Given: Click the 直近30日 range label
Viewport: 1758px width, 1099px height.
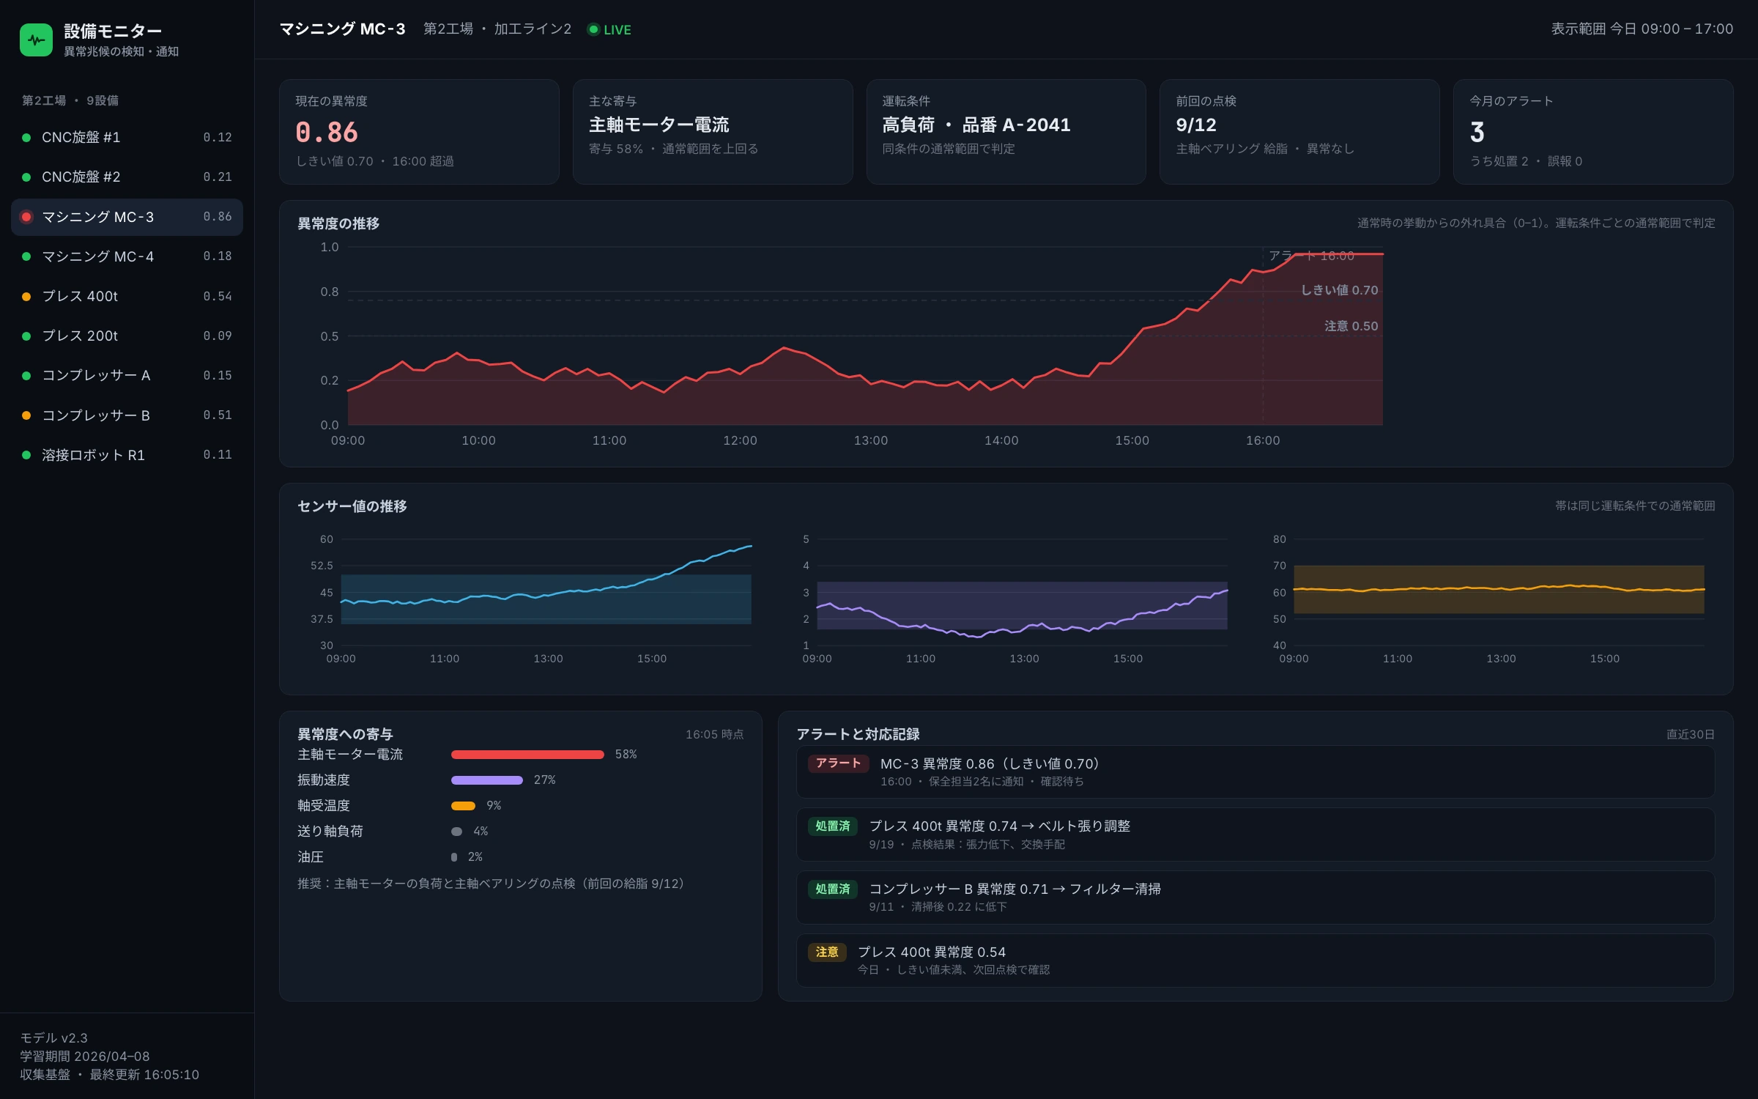Looking at the screenshot, I should click(1691, 734).
